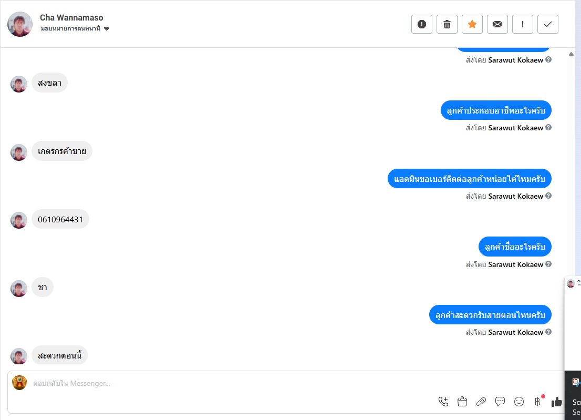Mark conversation unread with envelope icon

coord(497,24)
